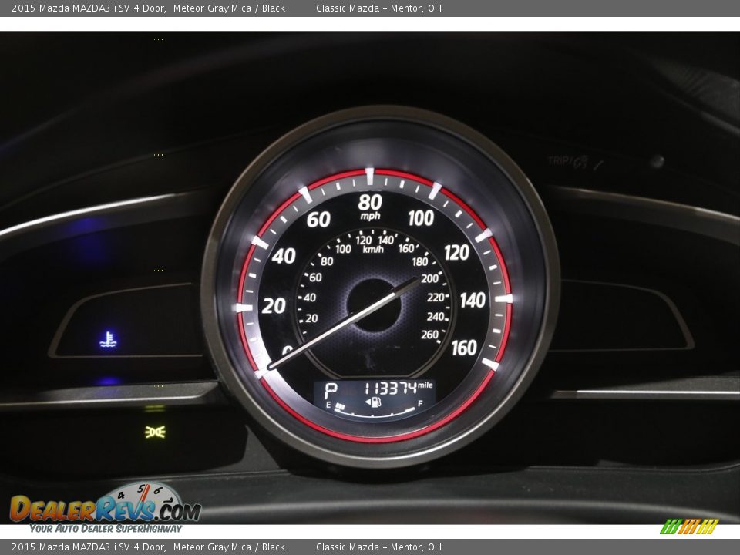Click the speedometer needle center hub
The image size is (740, 555).
(x=373, y=304)
